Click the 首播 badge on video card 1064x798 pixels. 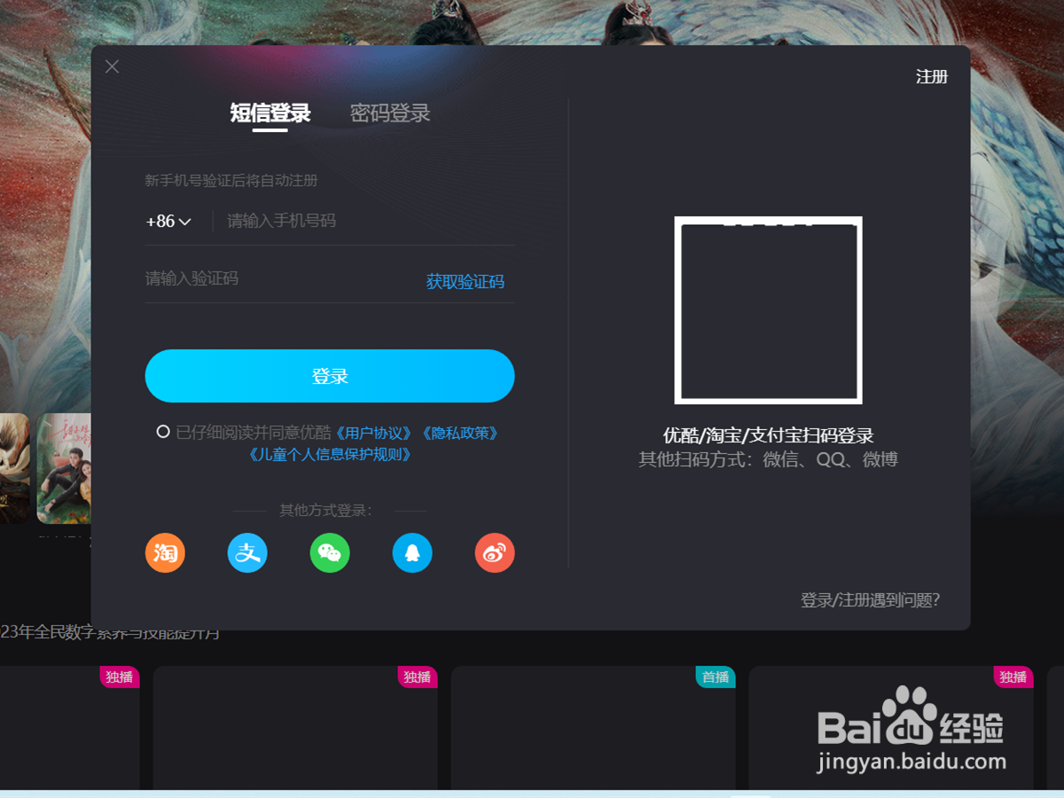pyautogui.click(x=716, y=677)
